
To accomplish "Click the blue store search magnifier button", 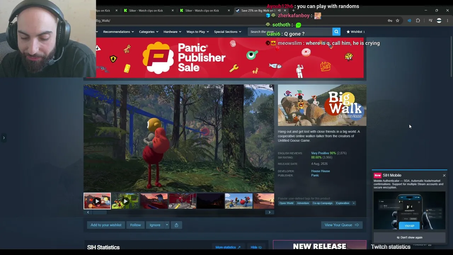I will pos(336,32).
